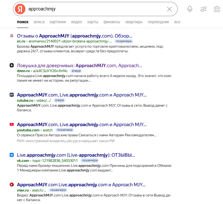
Task: Open search settings sliders icon
Action: (203, 9)
